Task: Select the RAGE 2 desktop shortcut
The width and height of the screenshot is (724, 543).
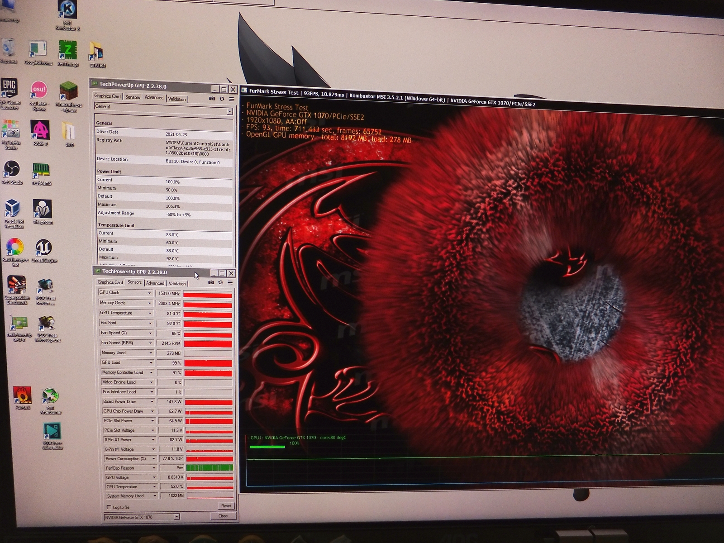Action: tap(40, 133)
